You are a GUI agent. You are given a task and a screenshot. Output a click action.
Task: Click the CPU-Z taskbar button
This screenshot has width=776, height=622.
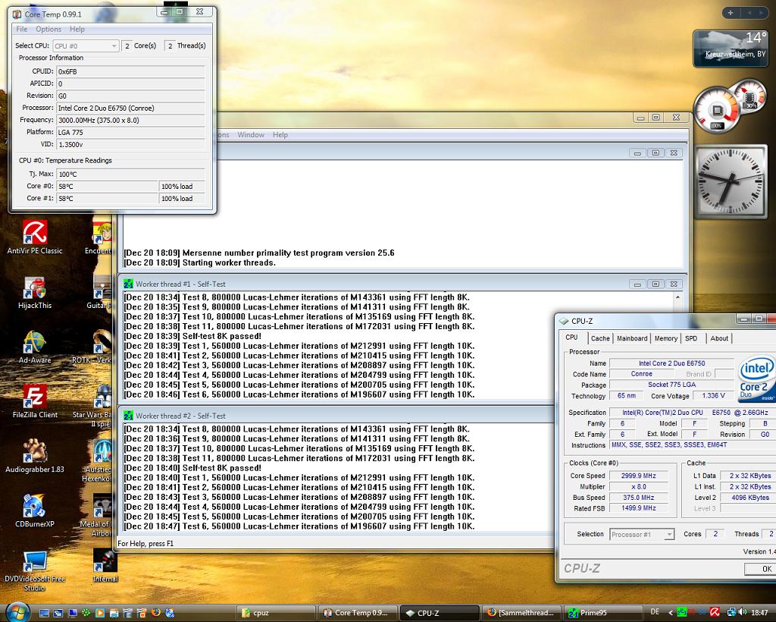440,613
